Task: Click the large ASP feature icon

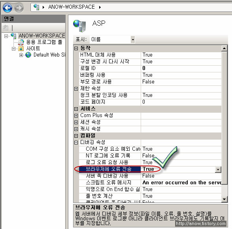Action: (x=79, y=26)
